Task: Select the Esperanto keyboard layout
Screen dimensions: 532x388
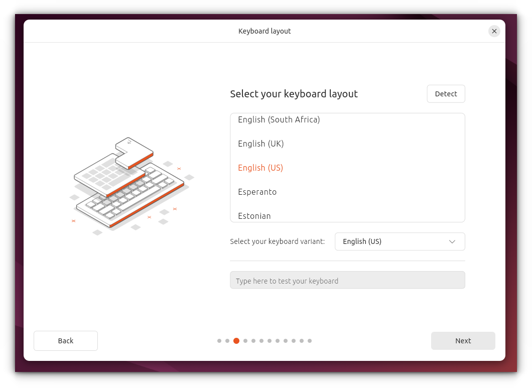Action: coord(257,192)
